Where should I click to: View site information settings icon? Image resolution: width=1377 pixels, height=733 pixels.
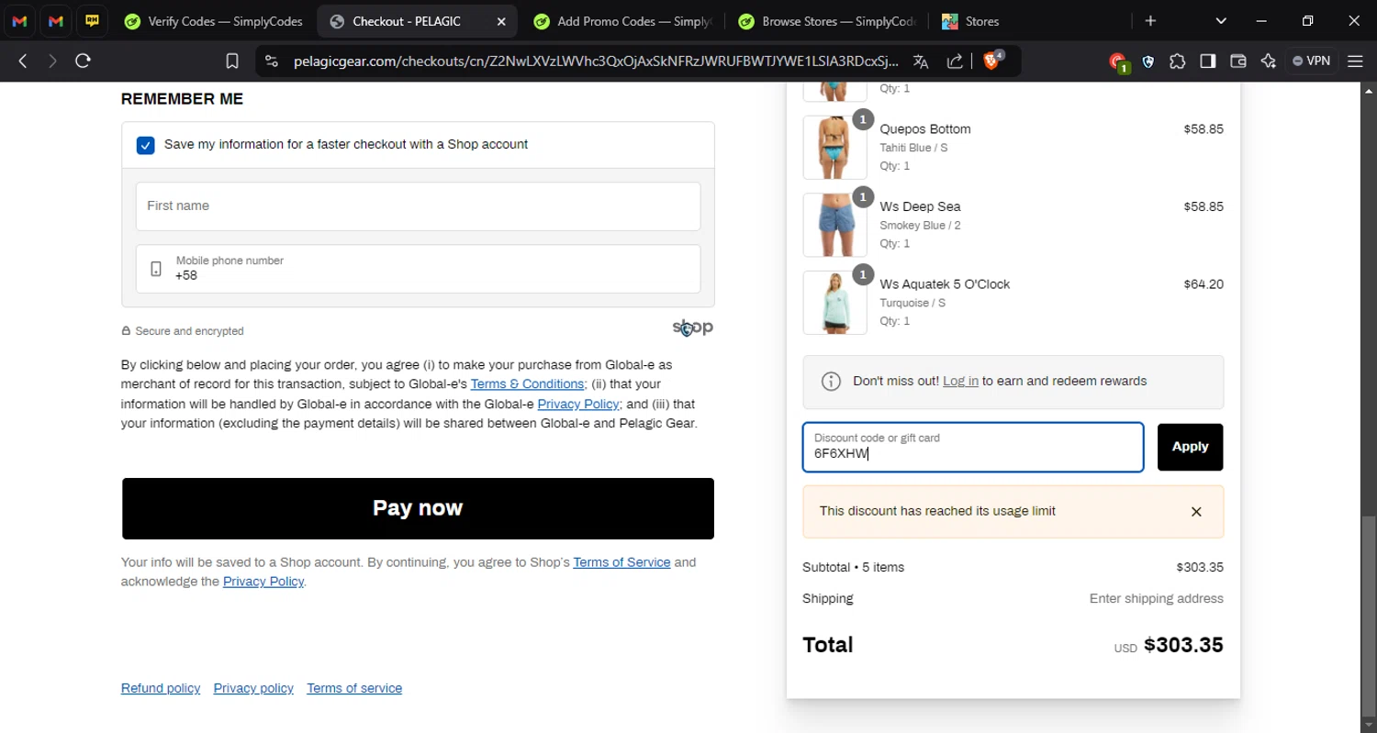(x=271, y=61)
